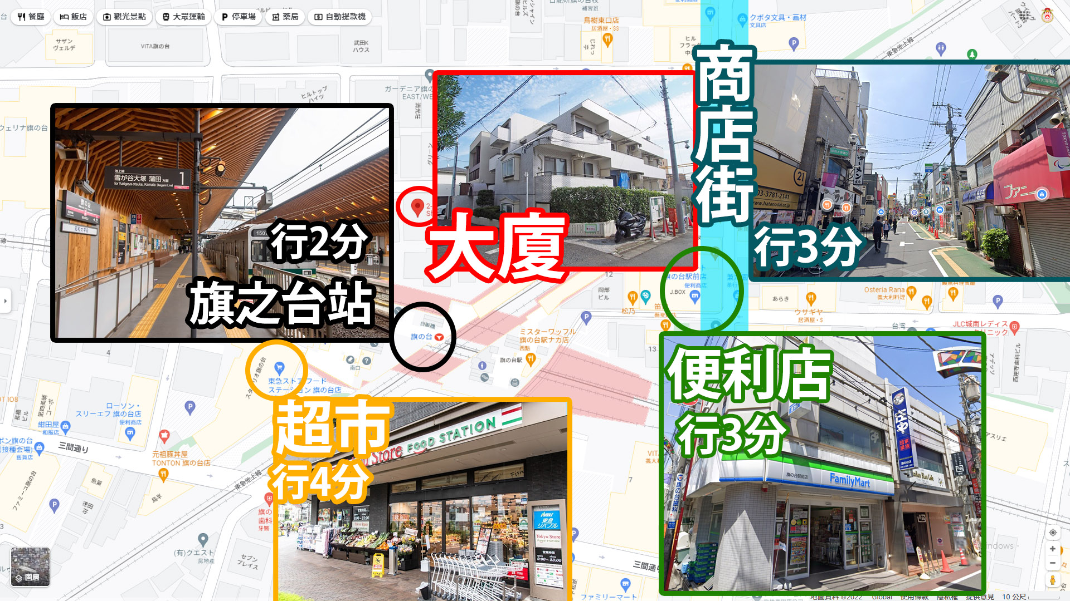Viewport: 1070px width, 601px height.
Task: Show 停車場 parking lots nearby
Action: tap(239, 17)
